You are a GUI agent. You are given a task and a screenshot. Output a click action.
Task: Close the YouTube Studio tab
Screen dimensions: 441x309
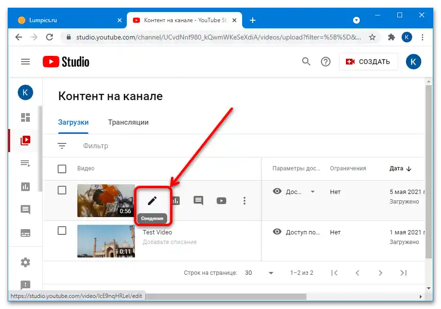point(234,20)
